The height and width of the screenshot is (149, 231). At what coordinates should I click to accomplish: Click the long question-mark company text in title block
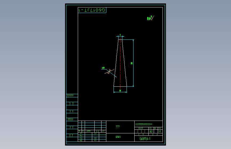pyautogui.click(x=144, y=124)
